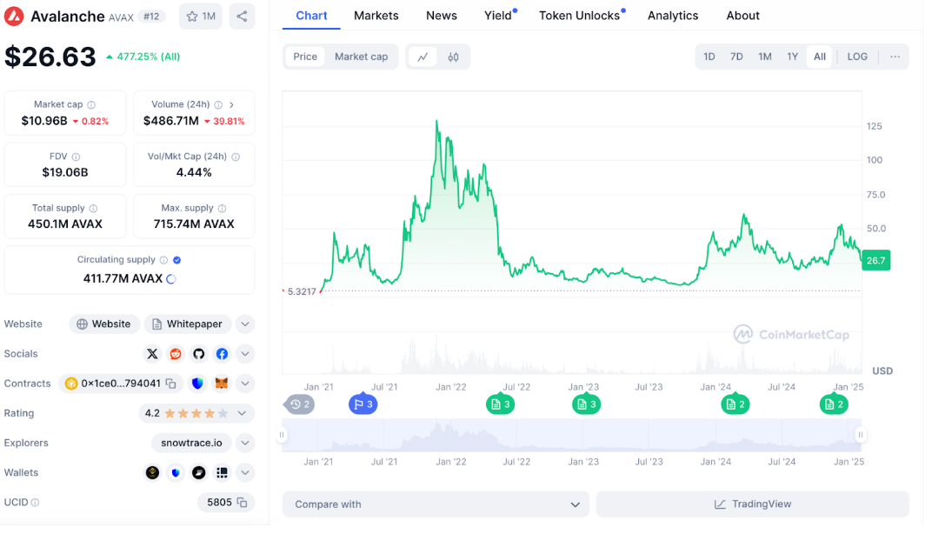932x541 pixels.
Task: Open the TradingView chart button
Action: (753, 504)
